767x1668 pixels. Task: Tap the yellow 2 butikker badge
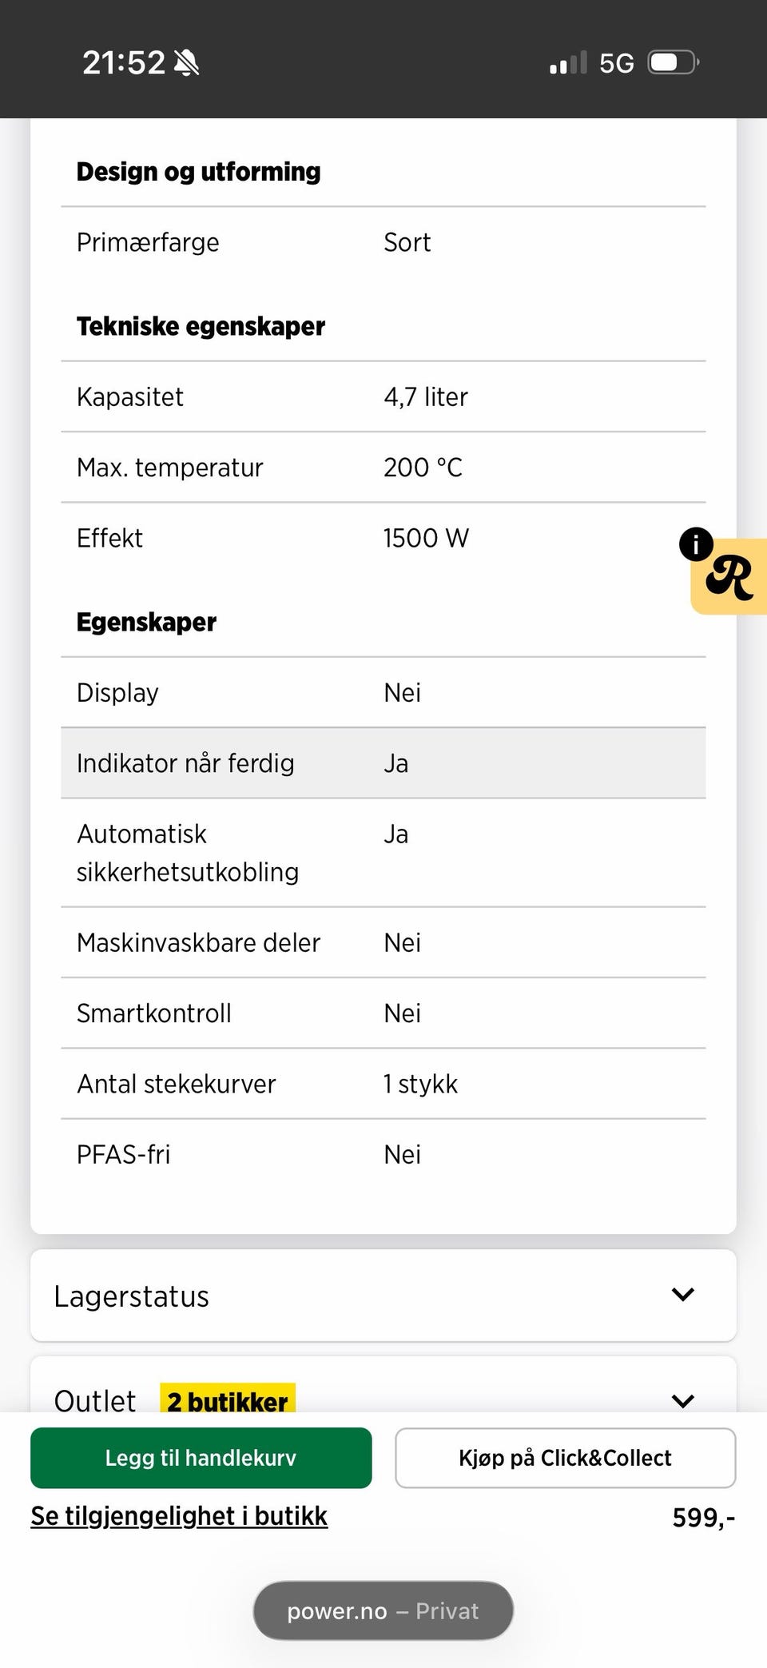(228, 1400)
